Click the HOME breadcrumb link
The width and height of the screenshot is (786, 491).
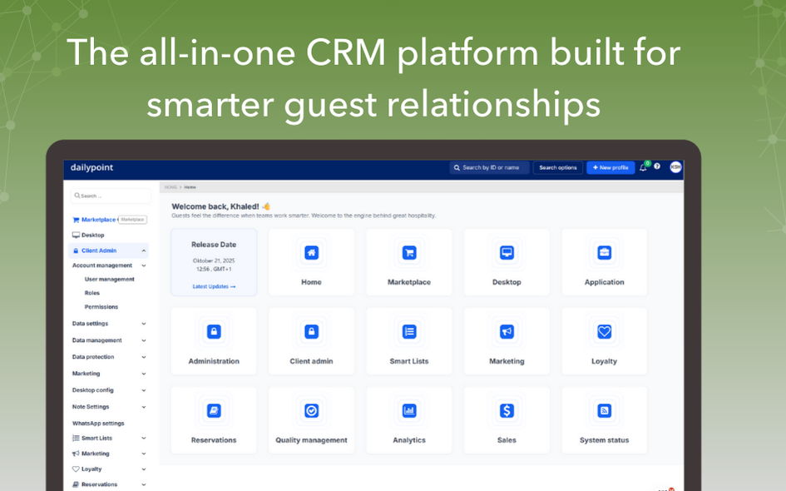point(171,187)
